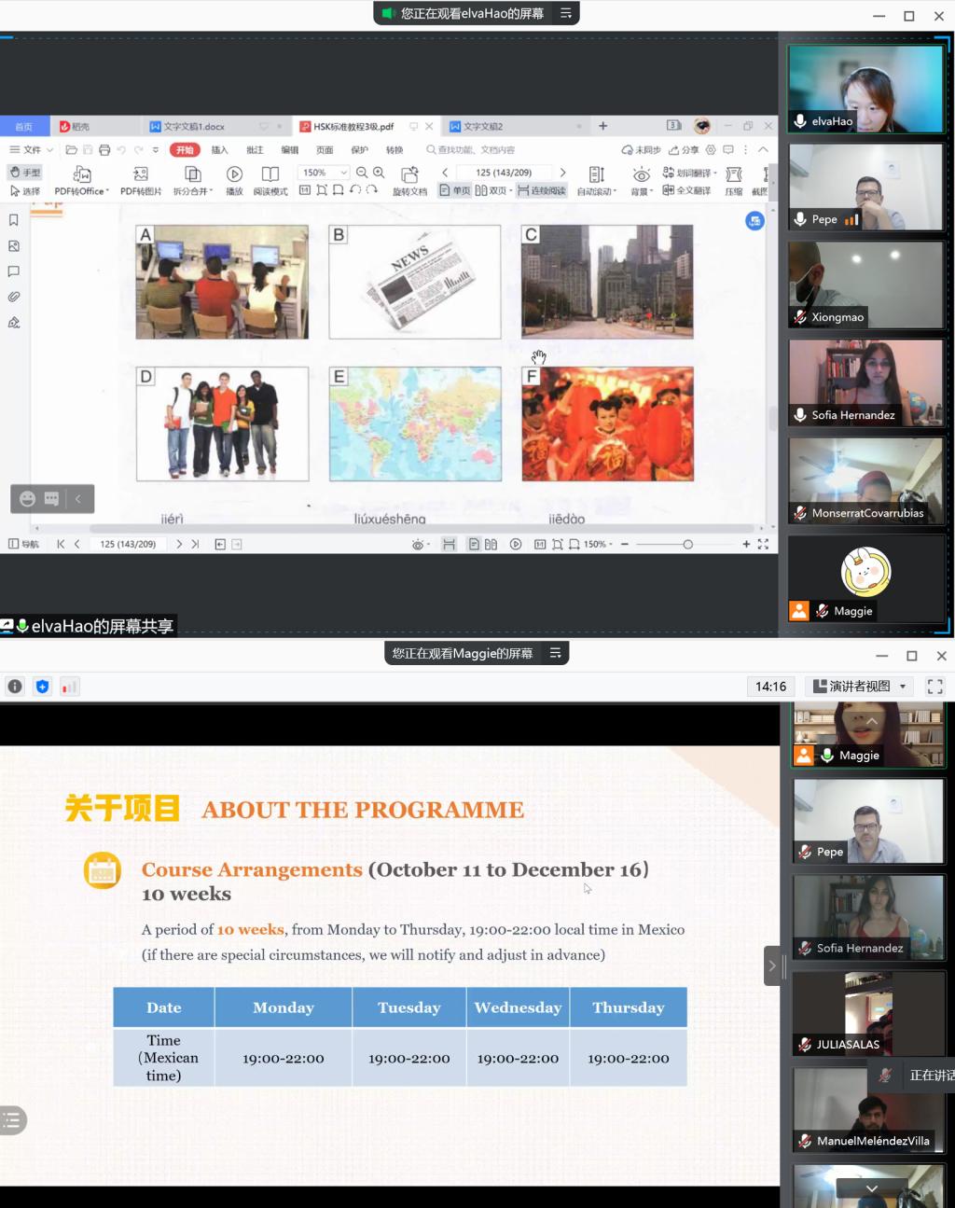Toggle 导航 navigation pane in status bar
The height and width of the screenshot is (1208, 955).
pyautogui.click(x=23, y=544)
